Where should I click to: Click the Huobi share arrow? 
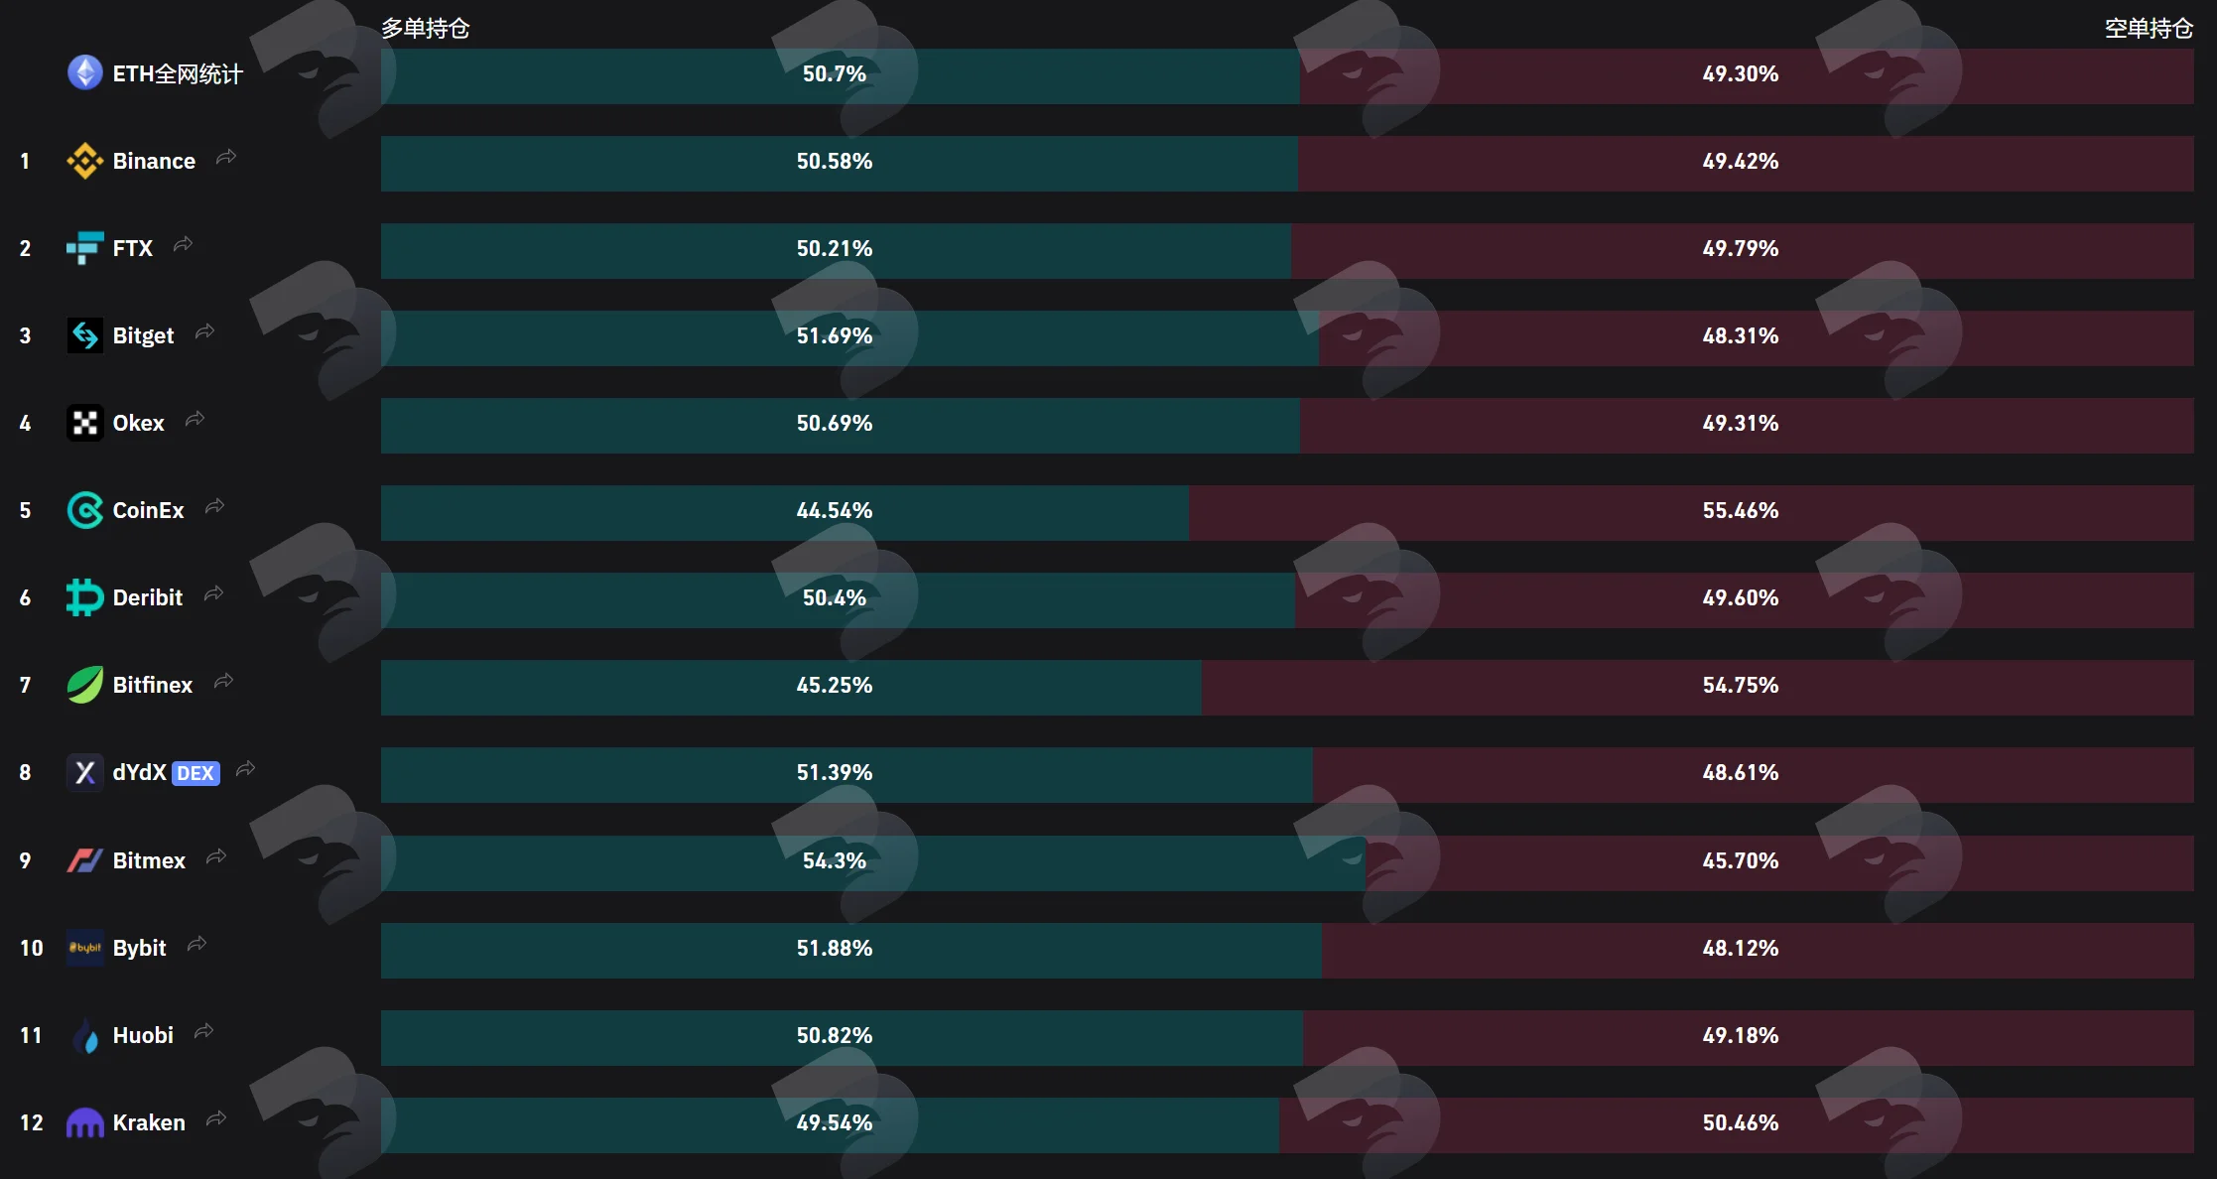point(203,1031)
